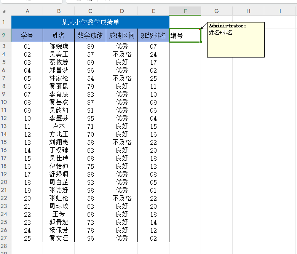The height and width of the screenshot is (254, 297).
Task: Click the name cell 王芳
Action: coord(59,214)
